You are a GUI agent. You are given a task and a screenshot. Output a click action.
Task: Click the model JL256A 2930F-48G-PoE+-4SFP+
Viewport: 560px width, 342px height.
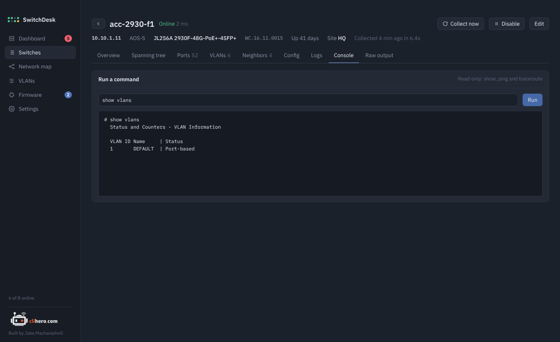tap(195, 38)
